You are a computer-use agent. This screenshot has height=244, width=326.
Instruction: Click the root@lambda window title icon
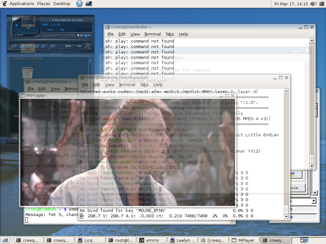[82, 78]
